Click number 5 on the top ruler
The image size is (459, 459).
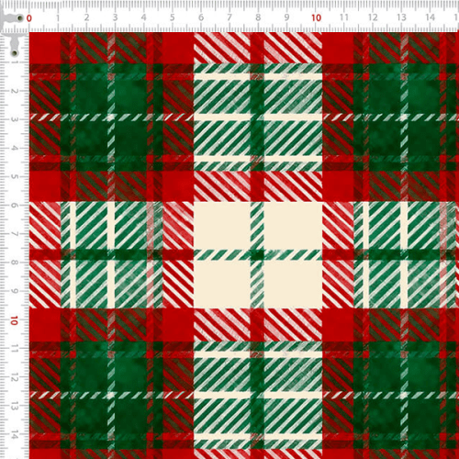(173, 17)
